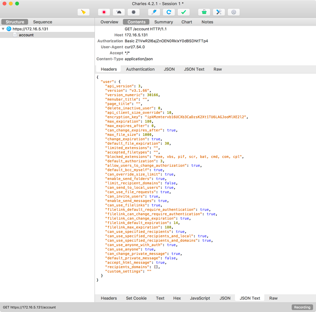This screenshot has height=312, width=316.
Task: Switch to response Hex tab
Action: pyautogui.click(x=177, y=298)
